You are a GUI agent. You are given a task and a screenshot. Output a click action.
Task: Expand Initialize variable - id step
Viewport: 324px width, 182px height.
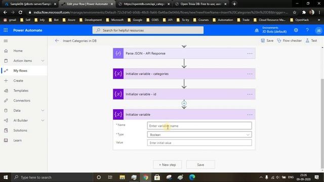tap(184, 95)
